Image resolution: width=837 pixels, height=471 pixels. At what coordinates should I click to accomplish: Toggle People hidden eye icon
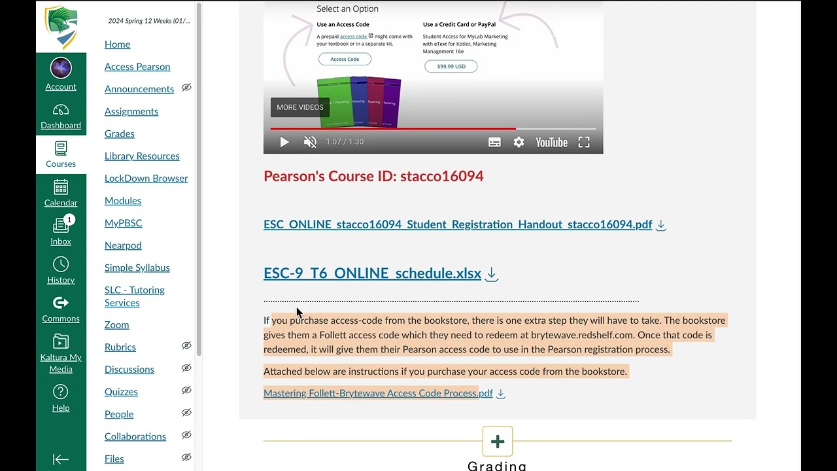[x=186, y=412]
